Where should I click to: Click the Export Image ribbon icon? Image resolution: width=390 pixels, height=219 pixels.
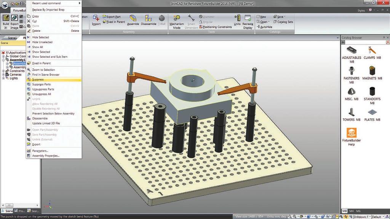click(14, 22)
